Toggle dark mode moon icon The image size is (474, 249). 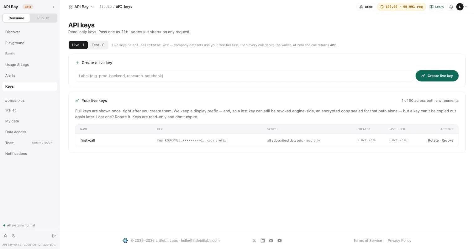(13, 236)
